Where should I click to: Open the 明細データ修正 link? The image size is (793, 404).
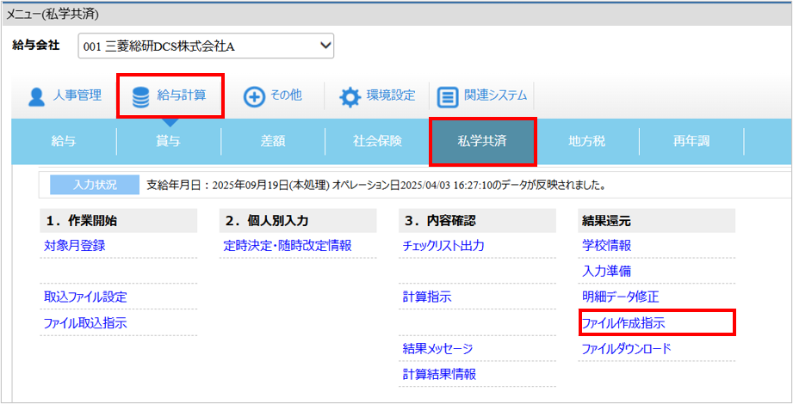tap(621, 297)
